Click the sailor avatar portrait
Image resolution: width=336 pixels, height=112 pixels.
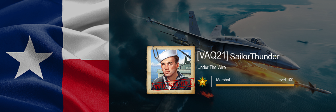click(x=171, y=70)
